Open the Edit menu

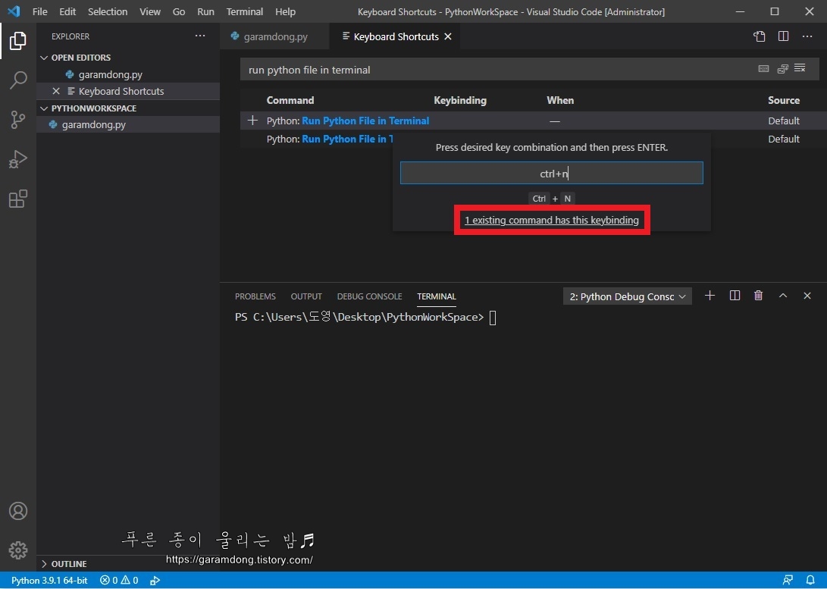[x=67, y=11]
